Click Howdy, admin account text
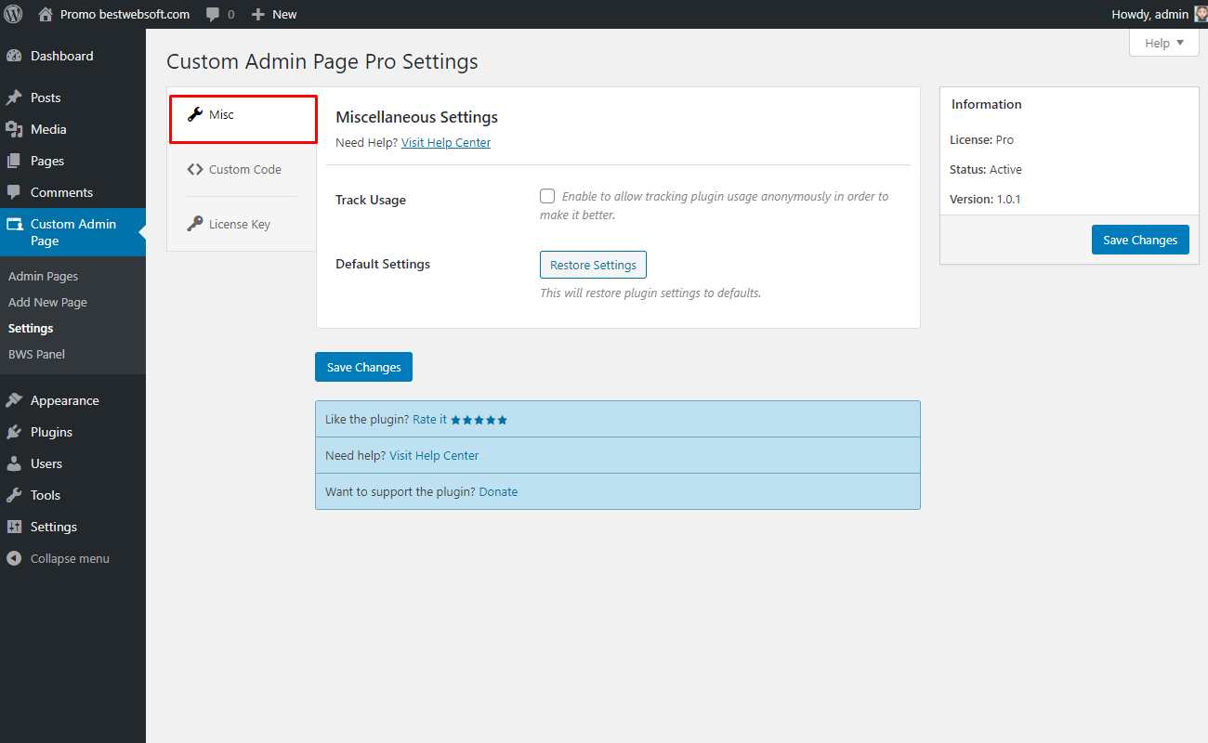The height and width of the screenshot is (743, 1208). [x=1149, y=14]
